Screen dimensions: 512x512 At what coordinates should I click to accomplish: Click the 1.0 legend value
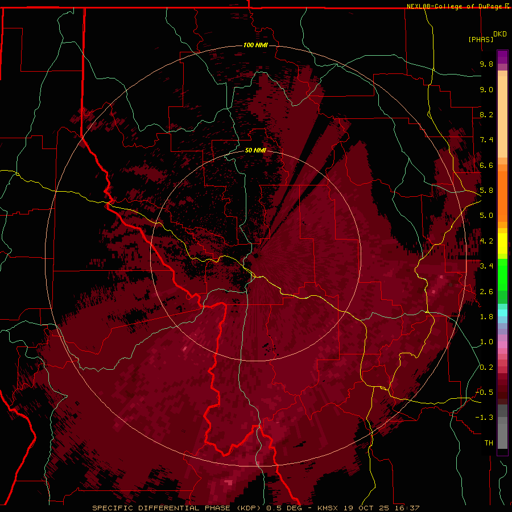486,342
